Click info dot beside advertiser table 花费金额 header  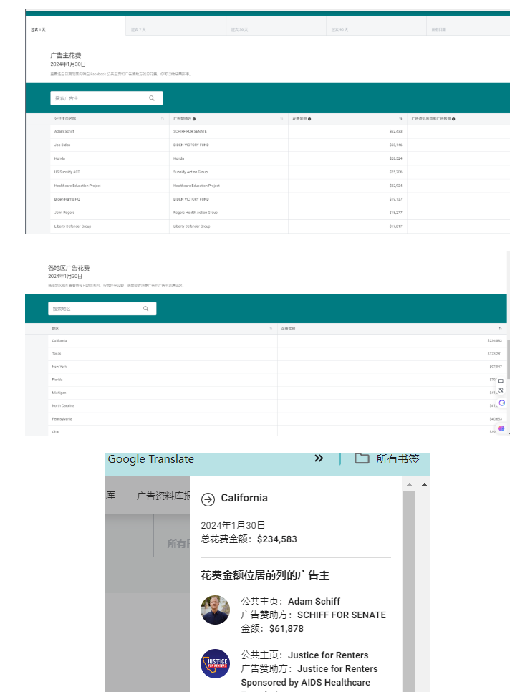pos(309,119)
